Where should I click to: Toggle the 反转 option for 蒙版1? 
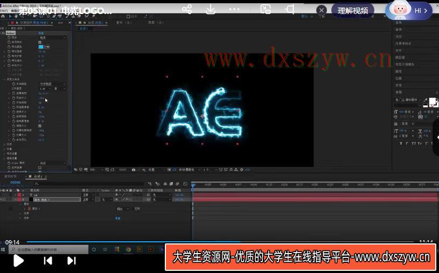tap(137, 208)
